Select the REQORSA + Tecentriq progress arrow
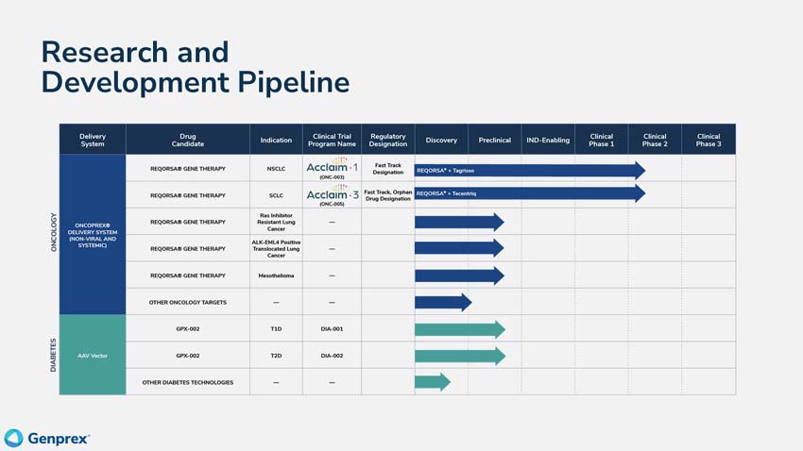803x451 pixels. 529,193
